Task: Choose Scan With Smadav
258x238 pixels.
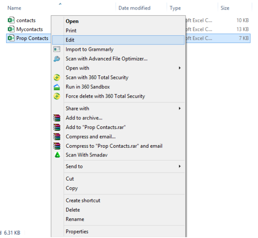Action: tap(118, 155)
